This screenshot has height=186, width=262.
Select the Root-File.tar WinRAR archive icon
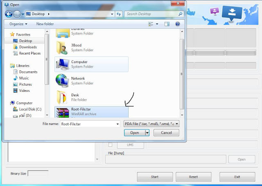tap(63, 113)
